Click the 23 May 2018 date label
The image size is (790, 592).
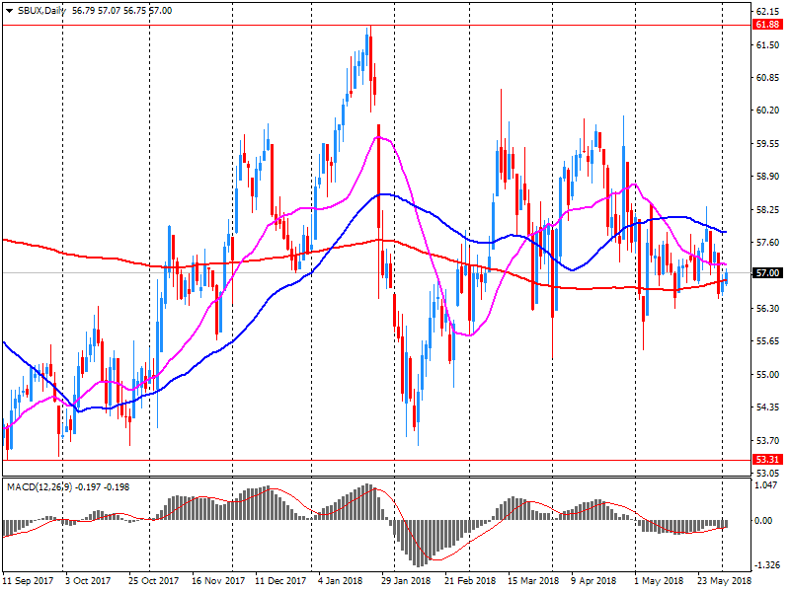click(724, 581)
